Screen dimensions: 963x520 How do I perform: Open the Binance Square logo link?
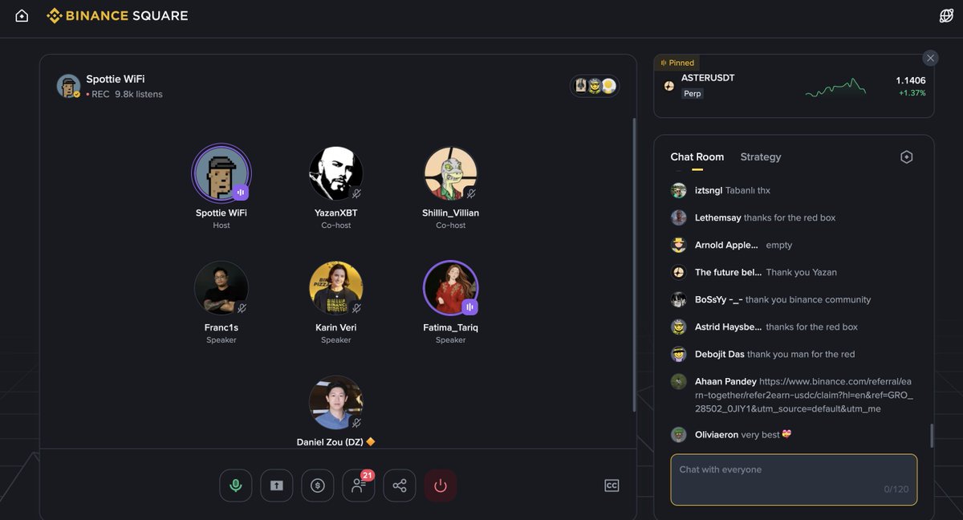117,15
